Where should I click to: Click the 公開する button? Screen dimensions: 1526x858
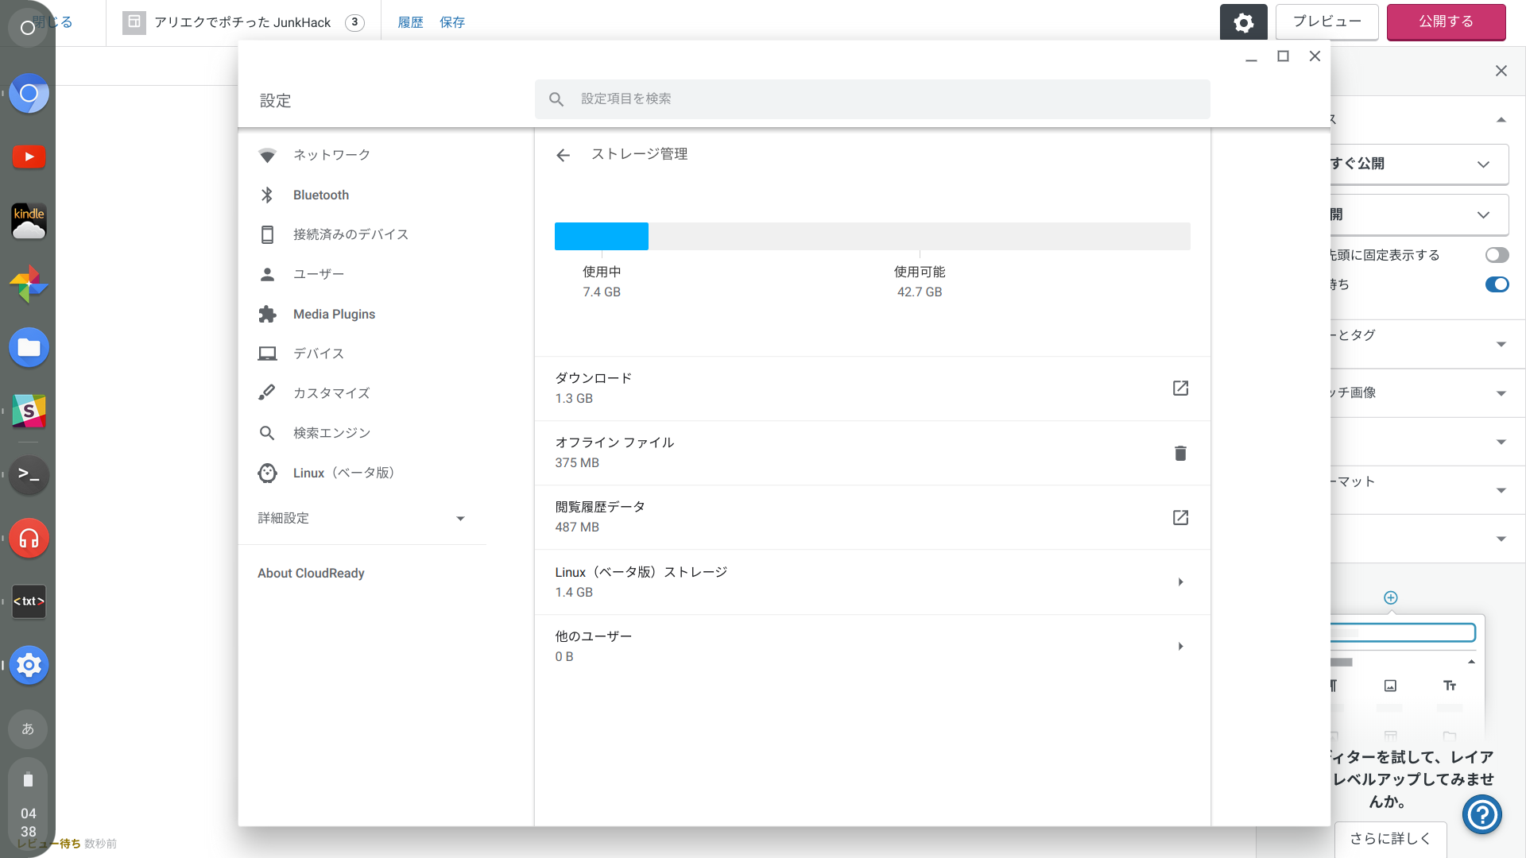click(1446, 21)
